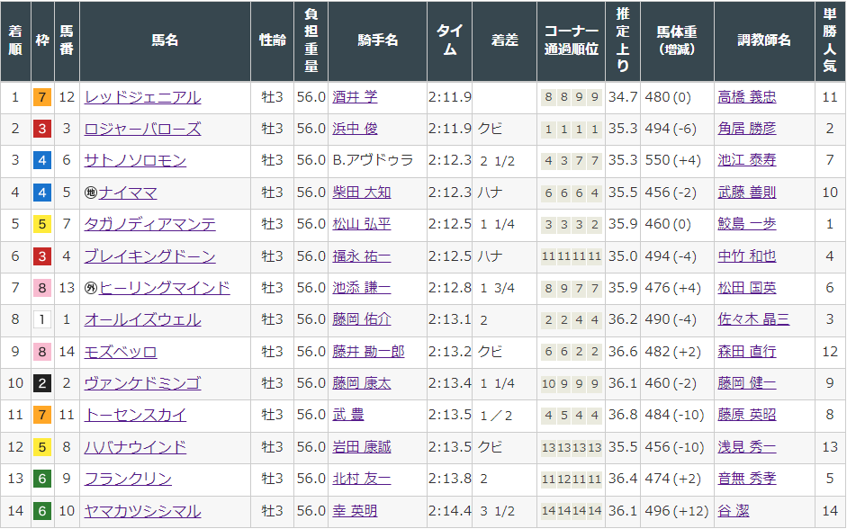
Task: Open trainer 鮫島 一歩 link
Action: tap(747, 224)
